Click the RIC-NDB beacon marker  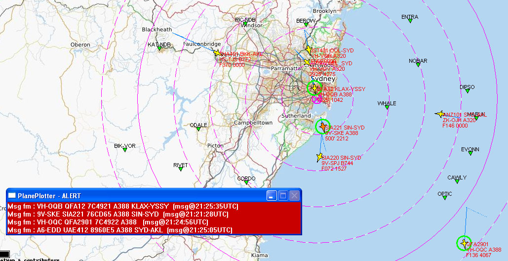(x=245, y=24)
